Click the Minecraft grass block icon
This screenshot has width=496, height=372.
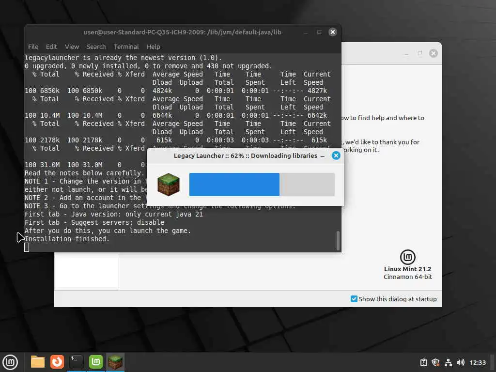pos(168,185)
